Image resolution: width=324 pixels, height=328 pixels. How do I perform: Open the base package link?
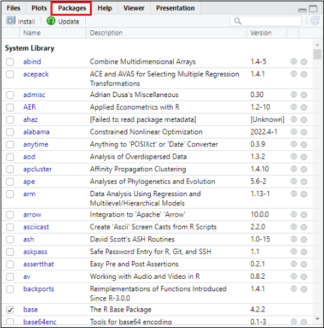(x=30, y=310)
